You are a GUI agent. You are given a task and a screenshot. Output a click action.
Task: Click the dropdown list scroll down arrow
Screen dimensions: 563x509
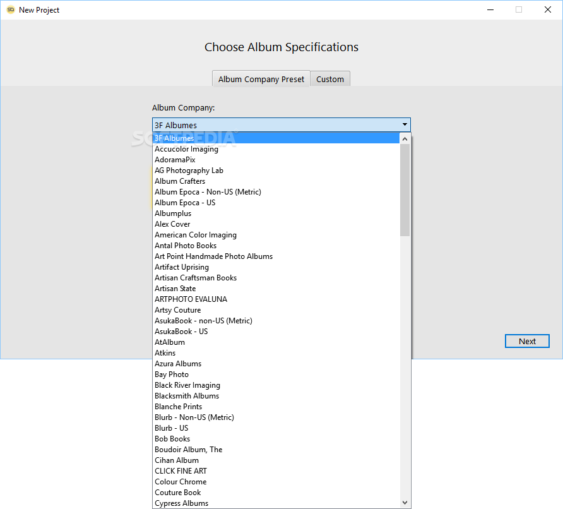(x=405, y=503)
